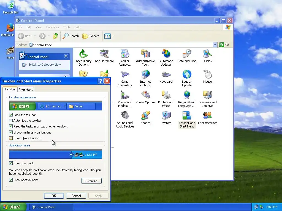Toggle Keep the taskbar on top
This screenshot has height=211, width=282.
(11, 126)
